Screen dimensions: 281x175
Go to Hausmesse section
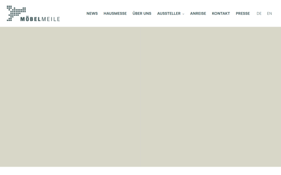[115, 14]
